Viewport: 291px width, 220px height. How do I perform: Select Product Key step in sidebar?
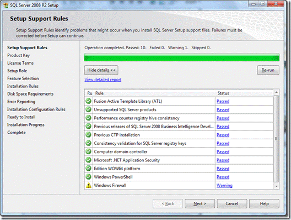pyautogui.click(x=18, y=55)
